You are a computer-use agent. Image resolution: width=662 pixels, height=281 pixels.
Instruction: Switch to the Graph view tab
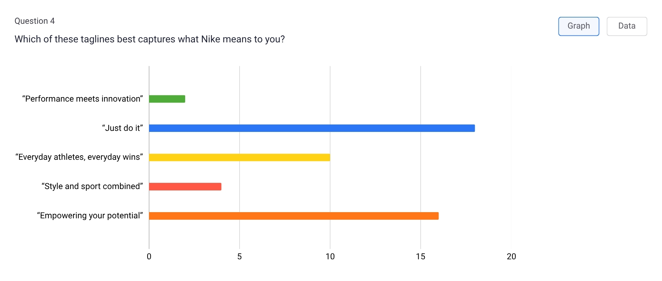tap(579, 26)
